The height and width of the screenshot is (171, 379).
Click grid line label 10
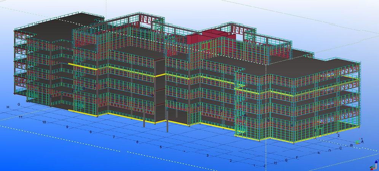click(x=44, y=122)
